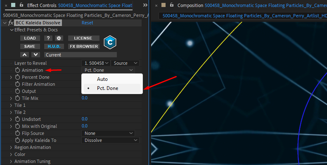Open Apply Kaleida To Dissolve dropdown
Image resolution: width=327 pixels, height=165 pixels.
[x=110, y=140]
